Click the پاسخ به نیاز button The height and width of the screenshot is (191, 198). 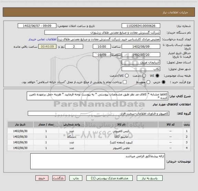tap(150, 178)
